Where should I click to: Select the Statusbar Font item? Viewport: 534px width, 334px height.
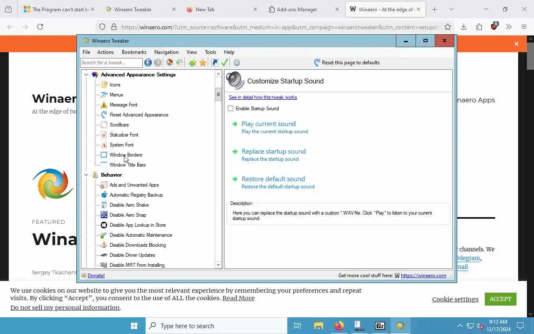pyautogui.click(x=123, y=135)
